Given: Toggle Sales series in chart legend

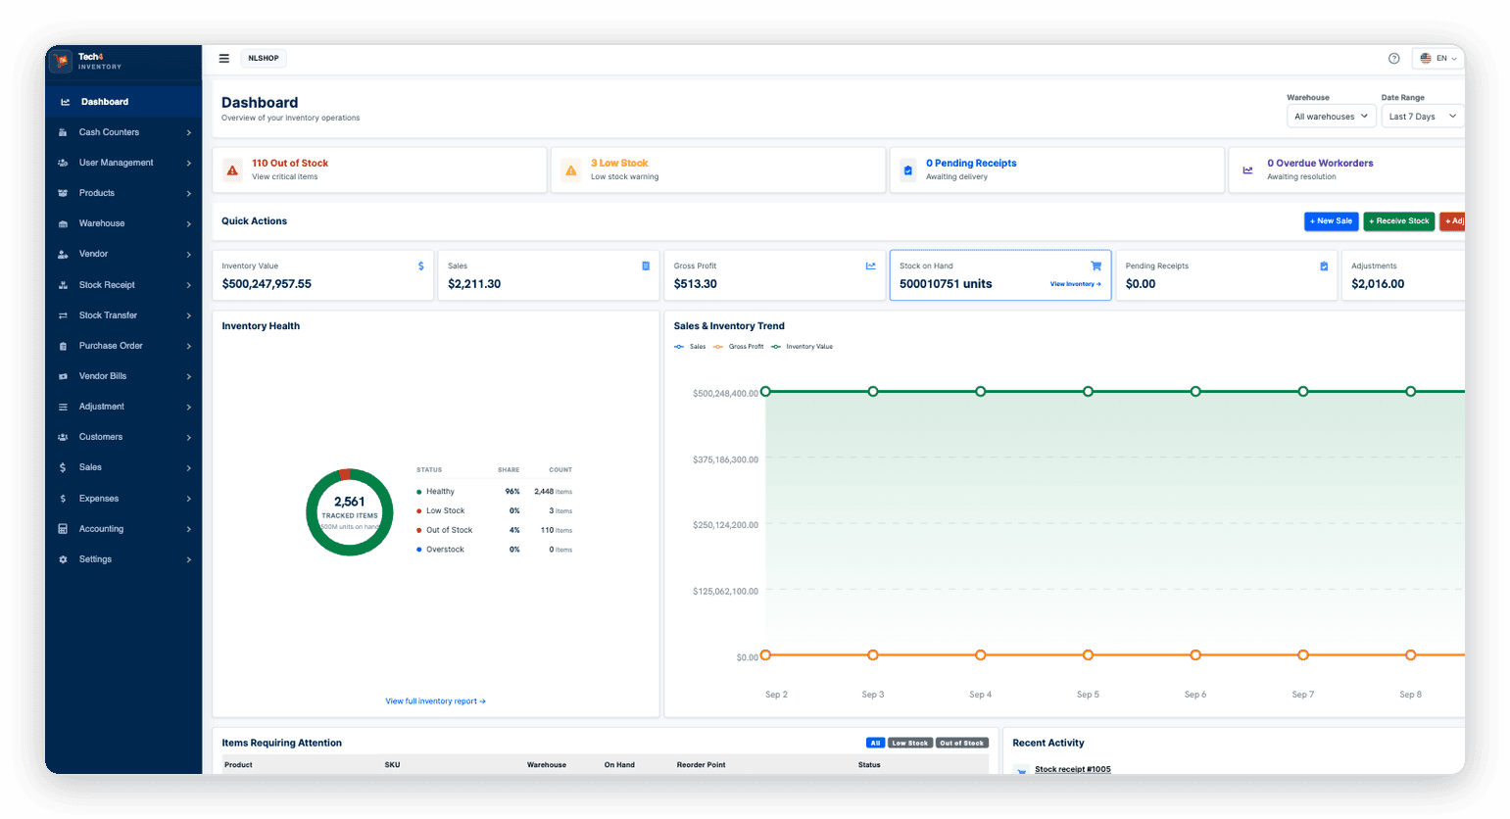Looking at the screenshot, I should click(690, 347).
